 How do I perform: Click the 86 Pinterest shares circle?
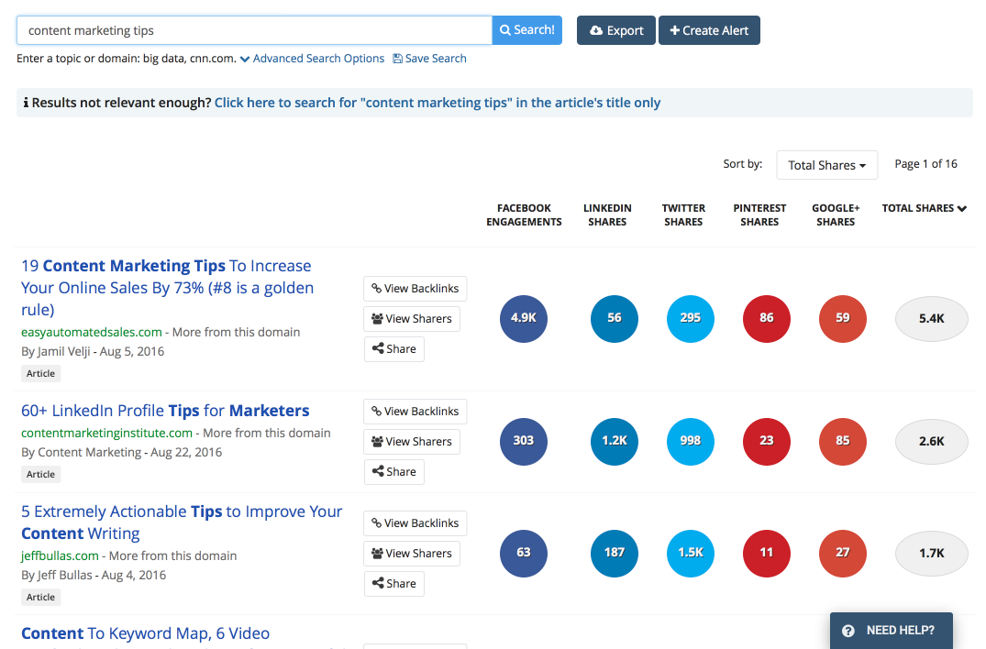766,318
